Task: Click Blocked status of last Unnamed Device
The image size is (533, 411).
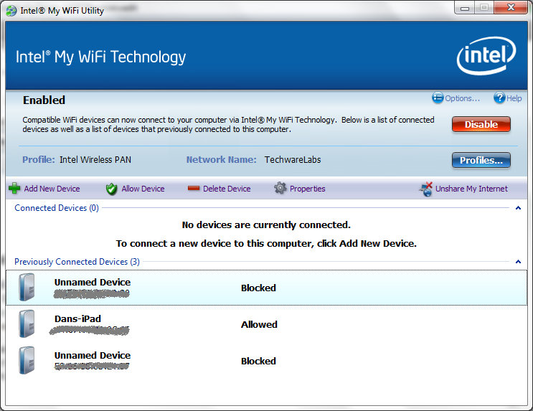Action: 258,361
